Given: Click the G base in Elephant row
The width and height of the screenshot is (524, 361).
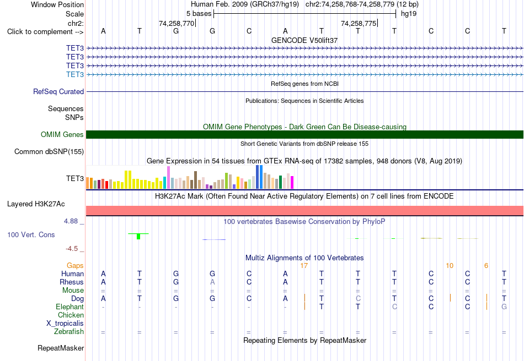Looking at the screenshot, I should (x=504, y=307).
